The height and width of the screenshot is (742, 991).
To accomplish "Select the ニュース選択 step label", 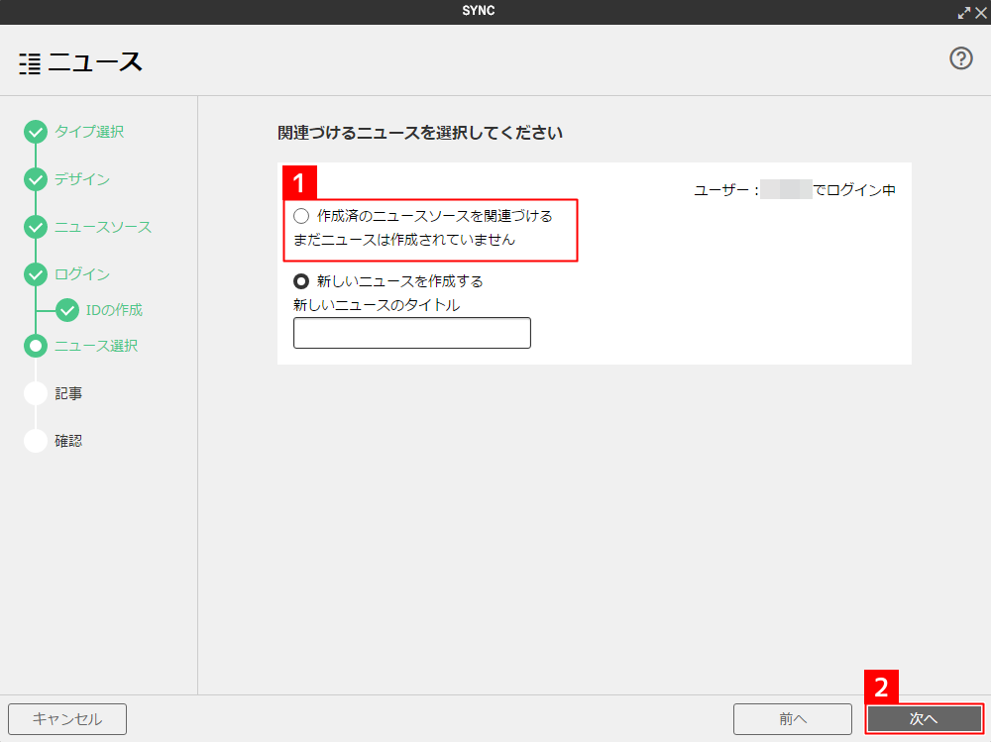I will pyautogui.click(x=96, y=346).
